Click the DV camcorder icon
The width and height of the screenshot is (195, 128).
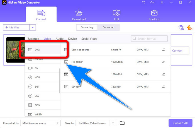click(x=30, y=68)
